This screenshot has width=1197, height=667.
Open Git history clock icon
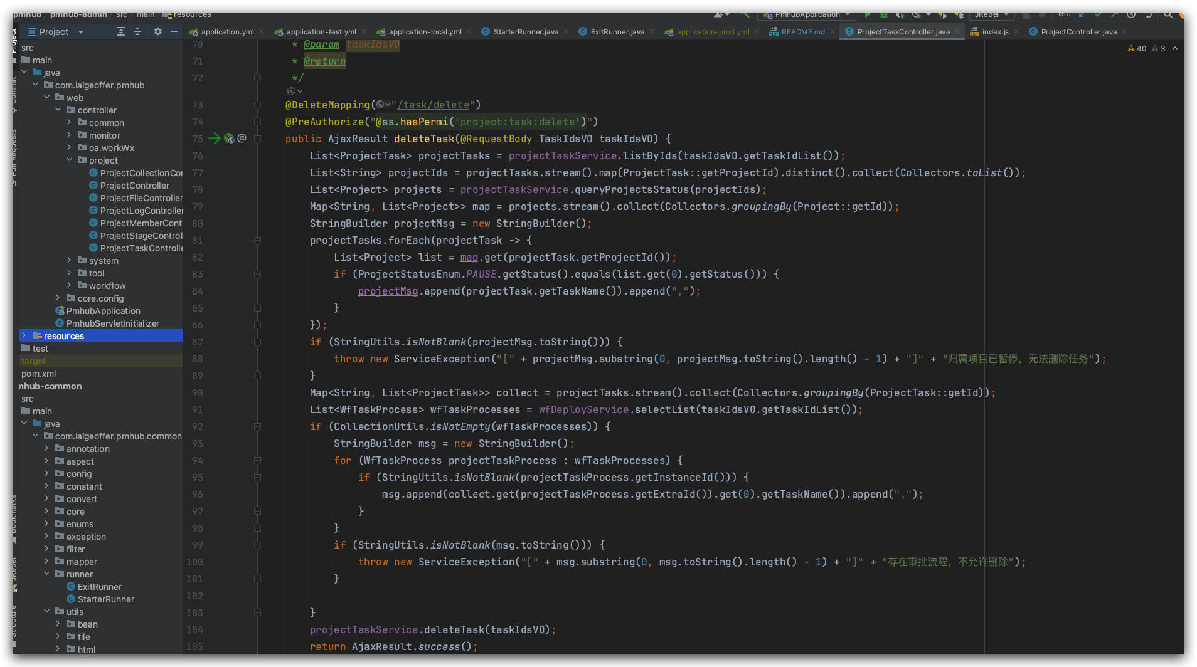click(x=1131, y=14)
